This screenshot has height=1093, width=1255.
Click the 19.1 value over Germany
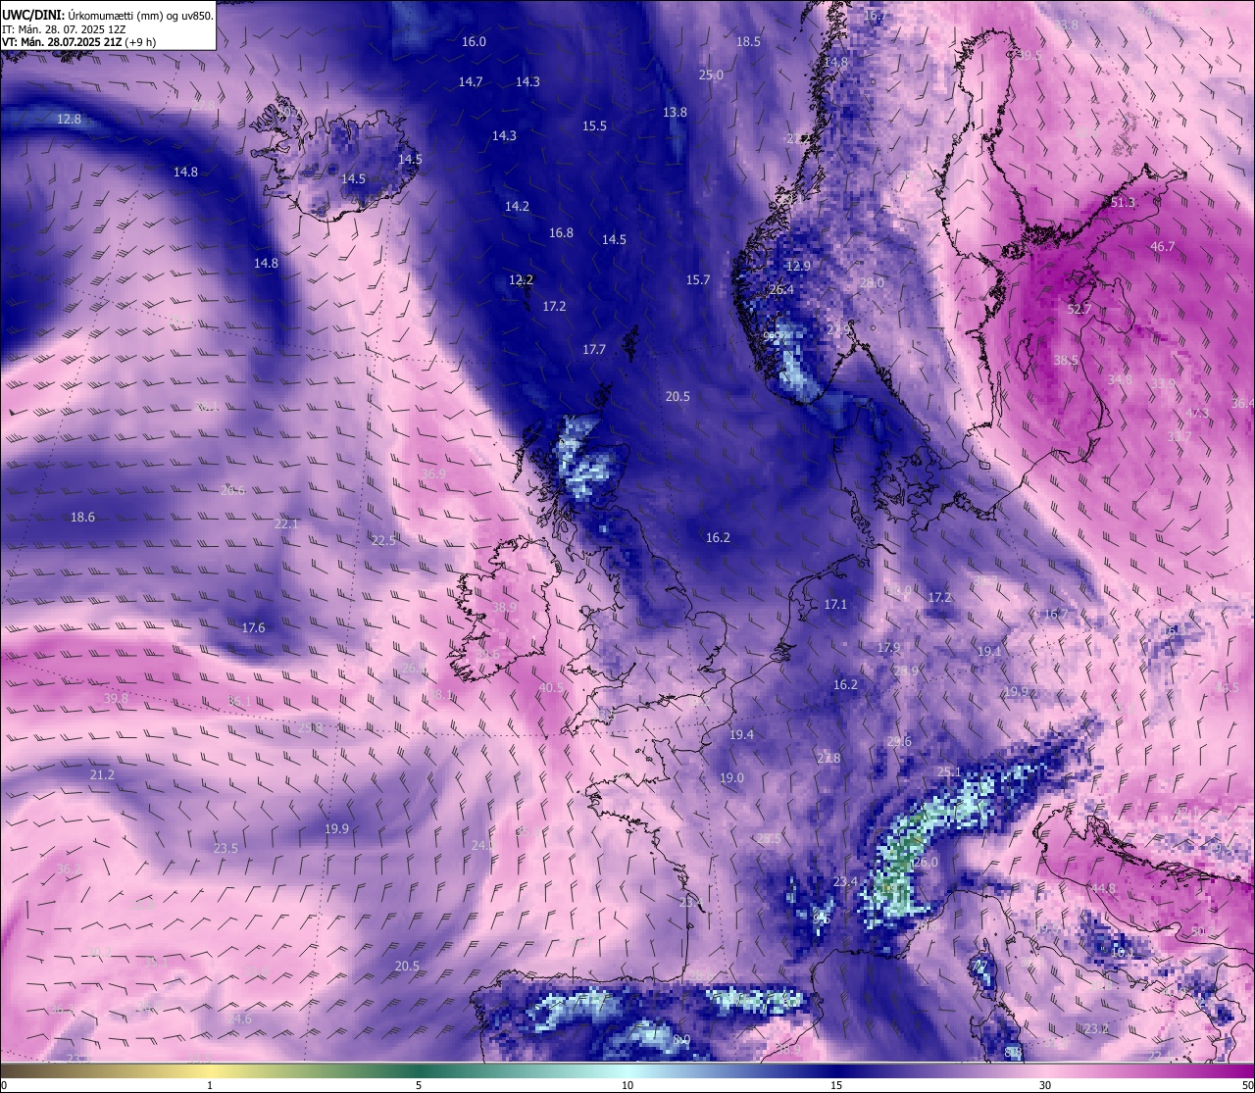coord(988,651)
